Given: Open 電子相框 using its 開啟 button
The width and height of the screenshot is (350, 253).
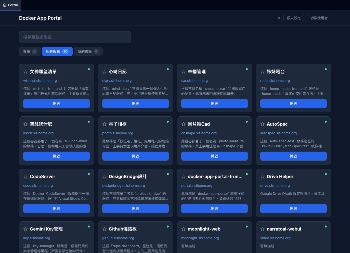Looking at the screenshot, I should (x=135, y=156).
